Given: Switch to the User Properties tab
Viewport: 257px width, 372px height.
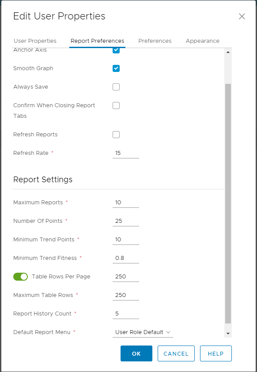Looking at the screenshot, I should (35, 41).
